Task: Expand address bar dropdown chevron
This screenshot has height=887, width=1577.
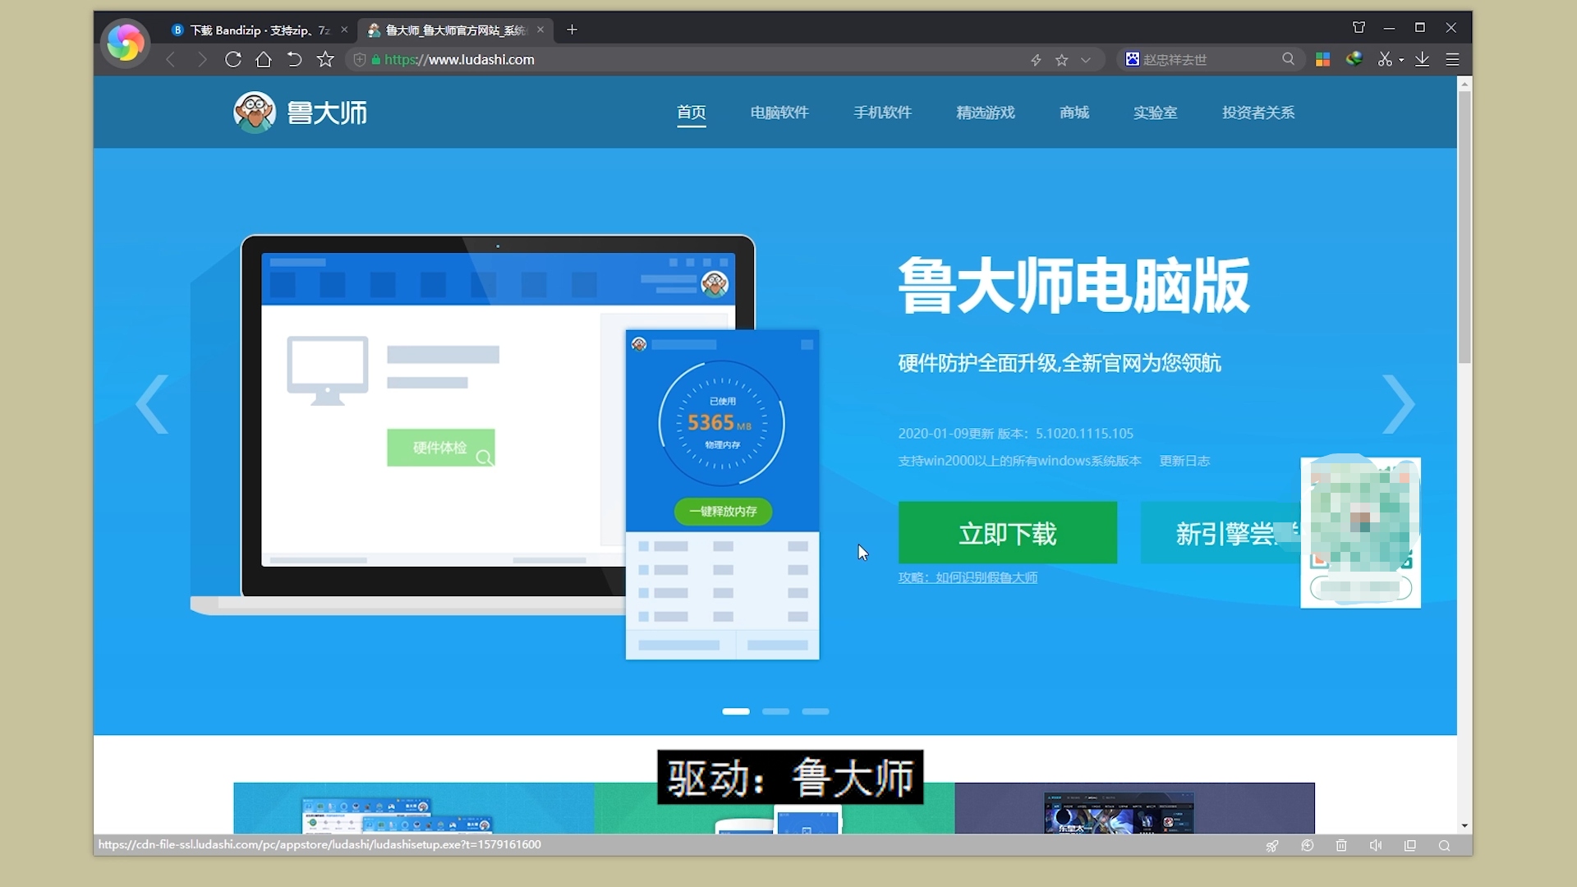Action: [x=1086, y=60]
